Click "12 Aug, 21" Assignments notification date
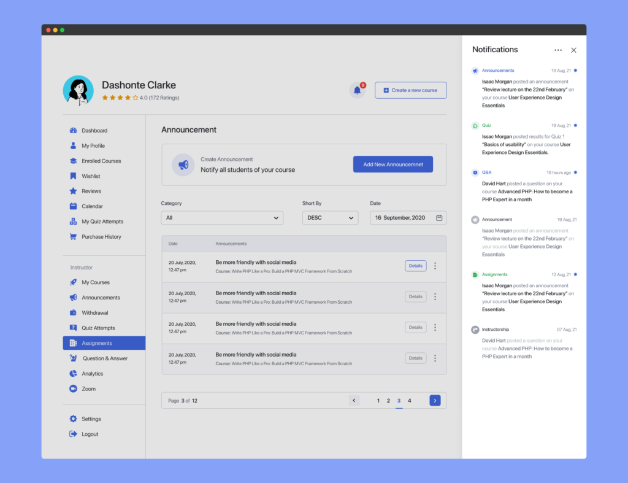 (x=561, y=274)
